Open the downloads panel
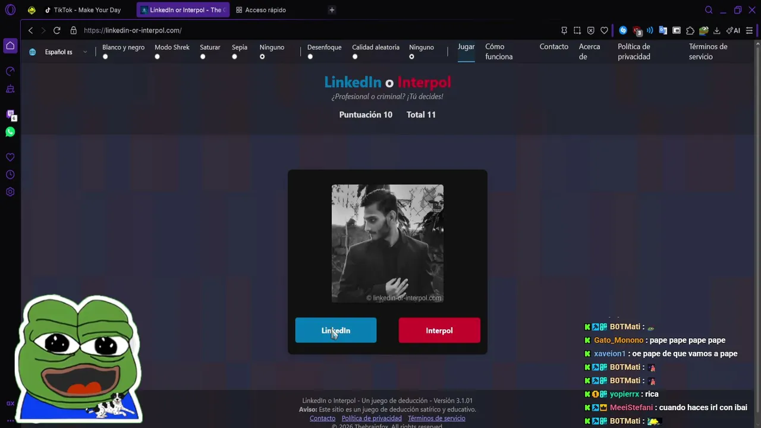 tap(717, 30)
